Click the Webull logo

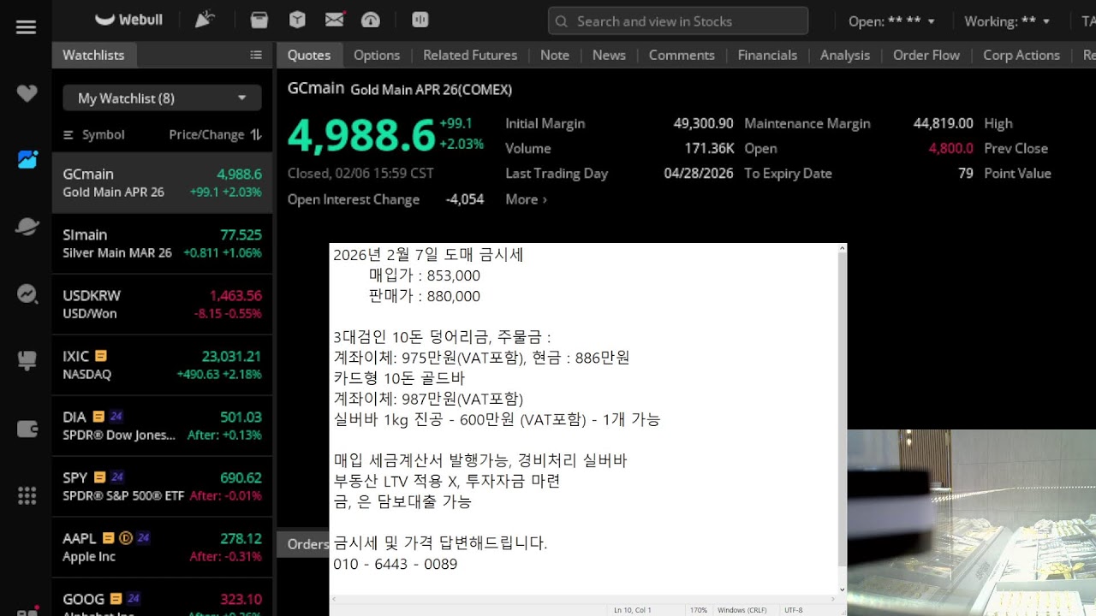click(x=128, y=19)
